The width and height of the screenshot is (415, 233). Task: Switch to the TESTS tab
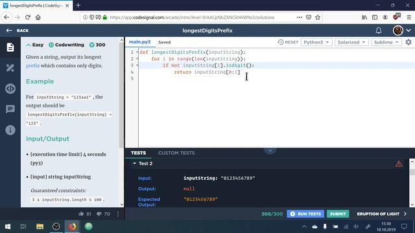point(138,153)
